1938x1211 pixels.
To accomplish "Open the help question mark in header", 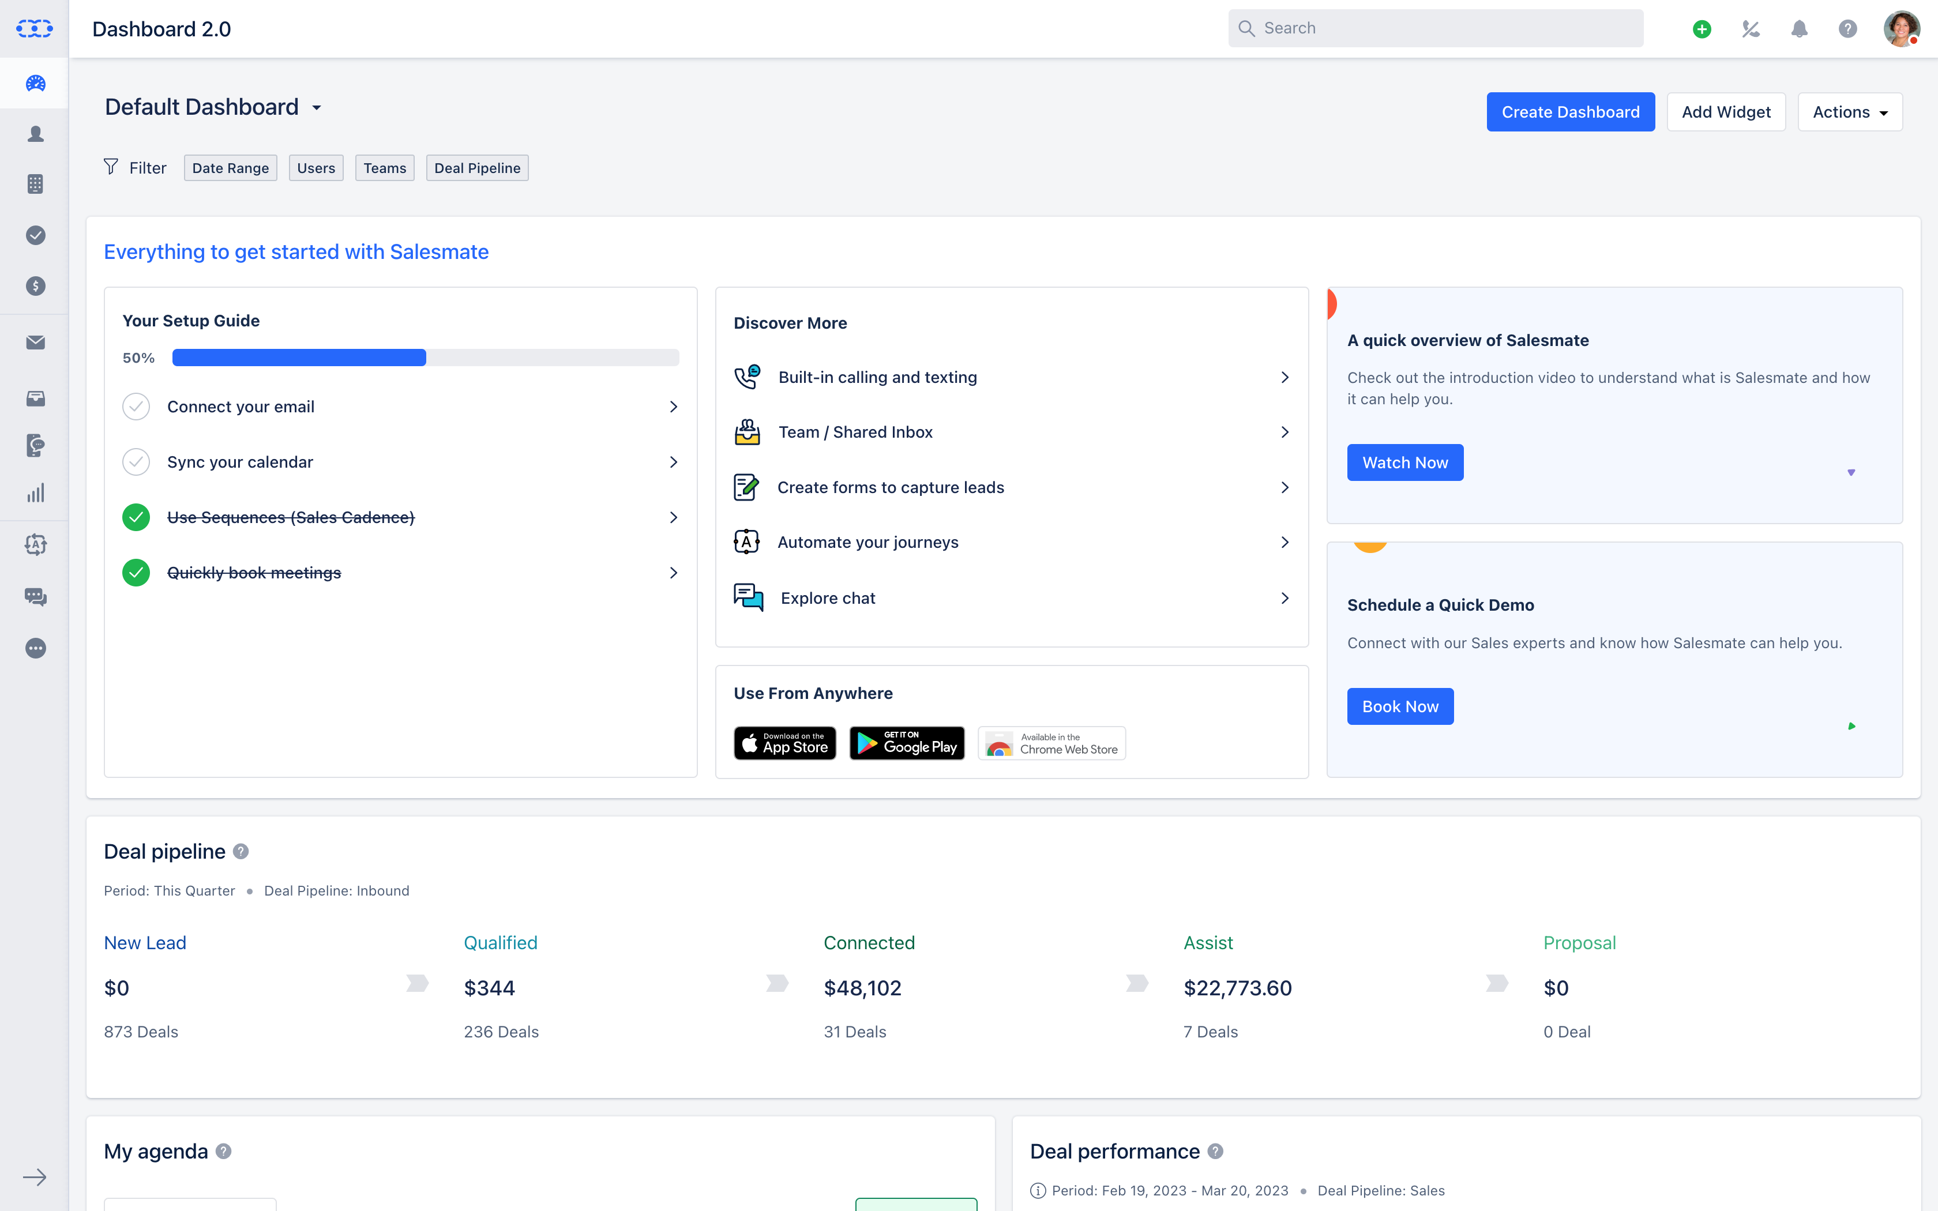I will pos(1847,29).
